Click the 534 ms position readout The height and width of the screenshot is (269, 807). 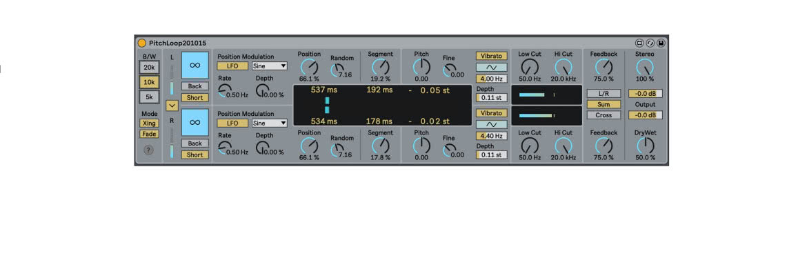pos(324,121)
